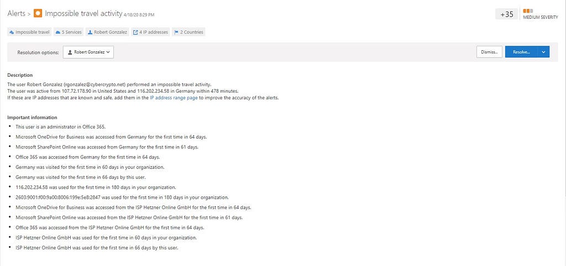Screen dimensions: 566x266
Task: Click 'Office 365 was accessed from Germany' line
Action: [x=87, y=157]
